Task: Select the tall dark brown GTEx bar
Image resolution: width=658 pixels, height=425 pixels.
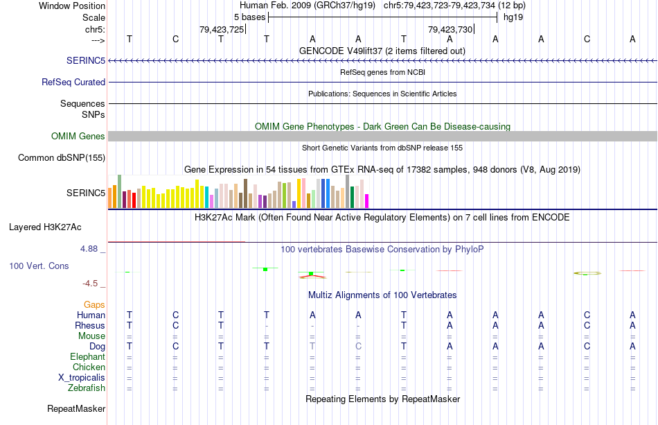Action: (245, 193)
